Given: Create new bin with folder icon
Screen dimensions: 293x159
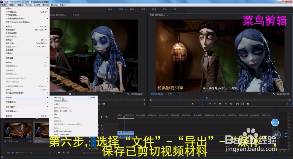Looking at the screenshot, I should (59, 153).
